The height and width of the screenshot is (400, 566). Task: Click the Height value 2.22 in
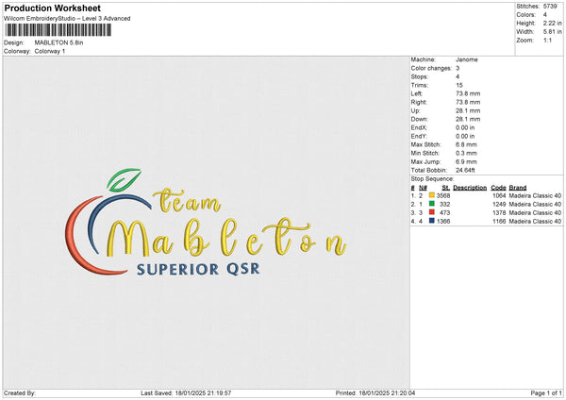click(552, 23)
